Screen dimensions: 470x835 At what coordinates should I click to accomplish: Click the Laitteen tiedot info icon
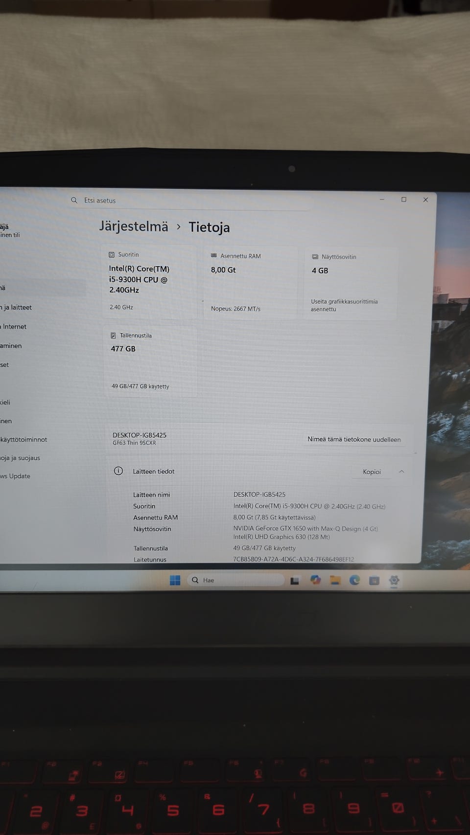coord(118,471)
